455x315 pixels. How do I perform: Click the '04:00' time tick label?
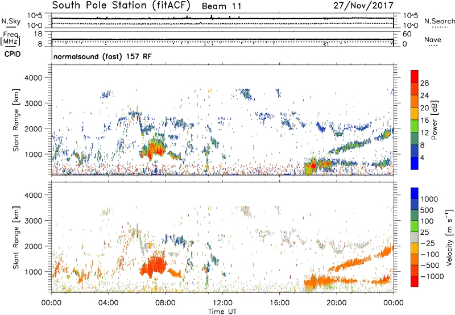(x=108, y=303)
